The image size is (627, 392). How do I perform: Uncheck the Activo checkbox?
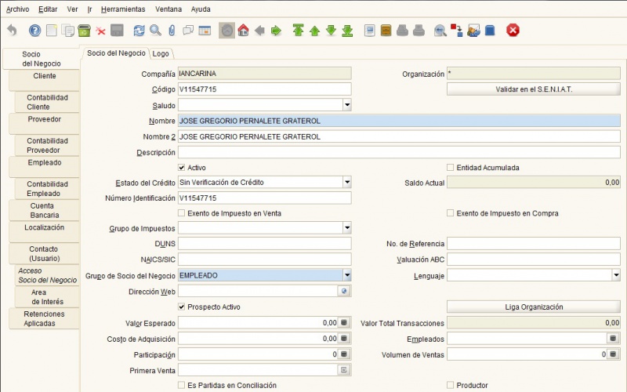pos(182,168)
